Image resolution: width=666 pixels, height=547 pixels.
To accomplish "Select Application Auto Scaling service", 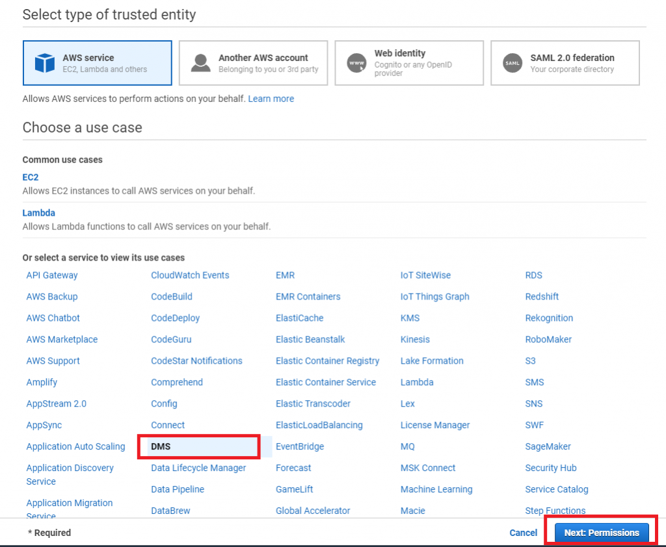I will click(75, 446).
